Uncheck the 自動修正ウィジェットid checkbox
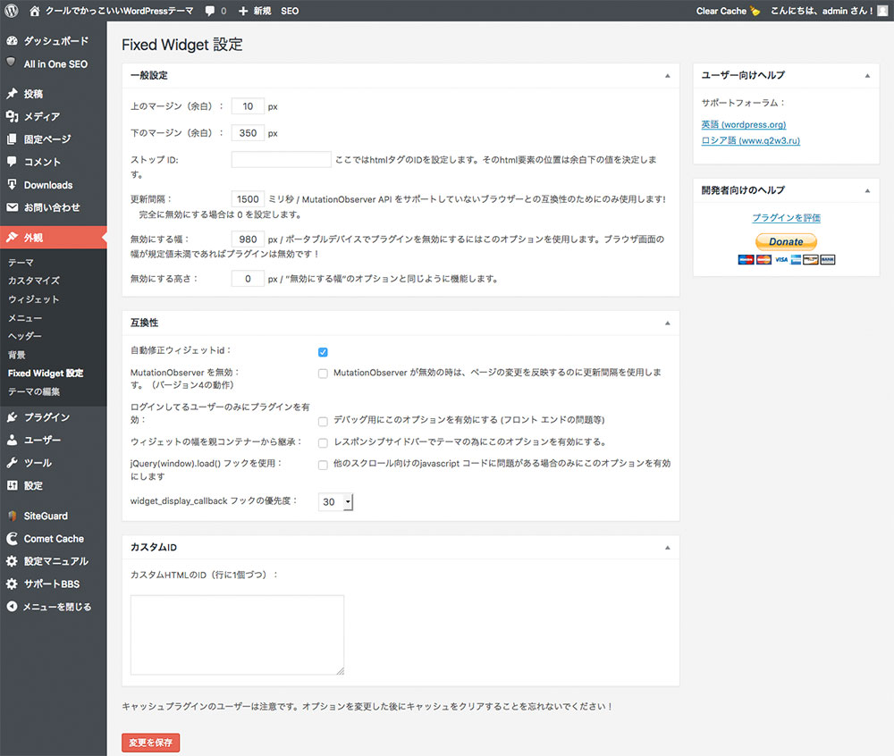Viewport: 894px width, 756px height. pos(323,352)
